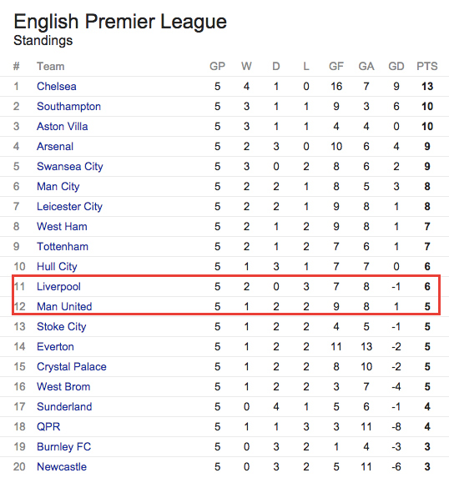This screenshot has height=488, width=449.
Task: Open Leicester City team link
Action: [69, 206]
